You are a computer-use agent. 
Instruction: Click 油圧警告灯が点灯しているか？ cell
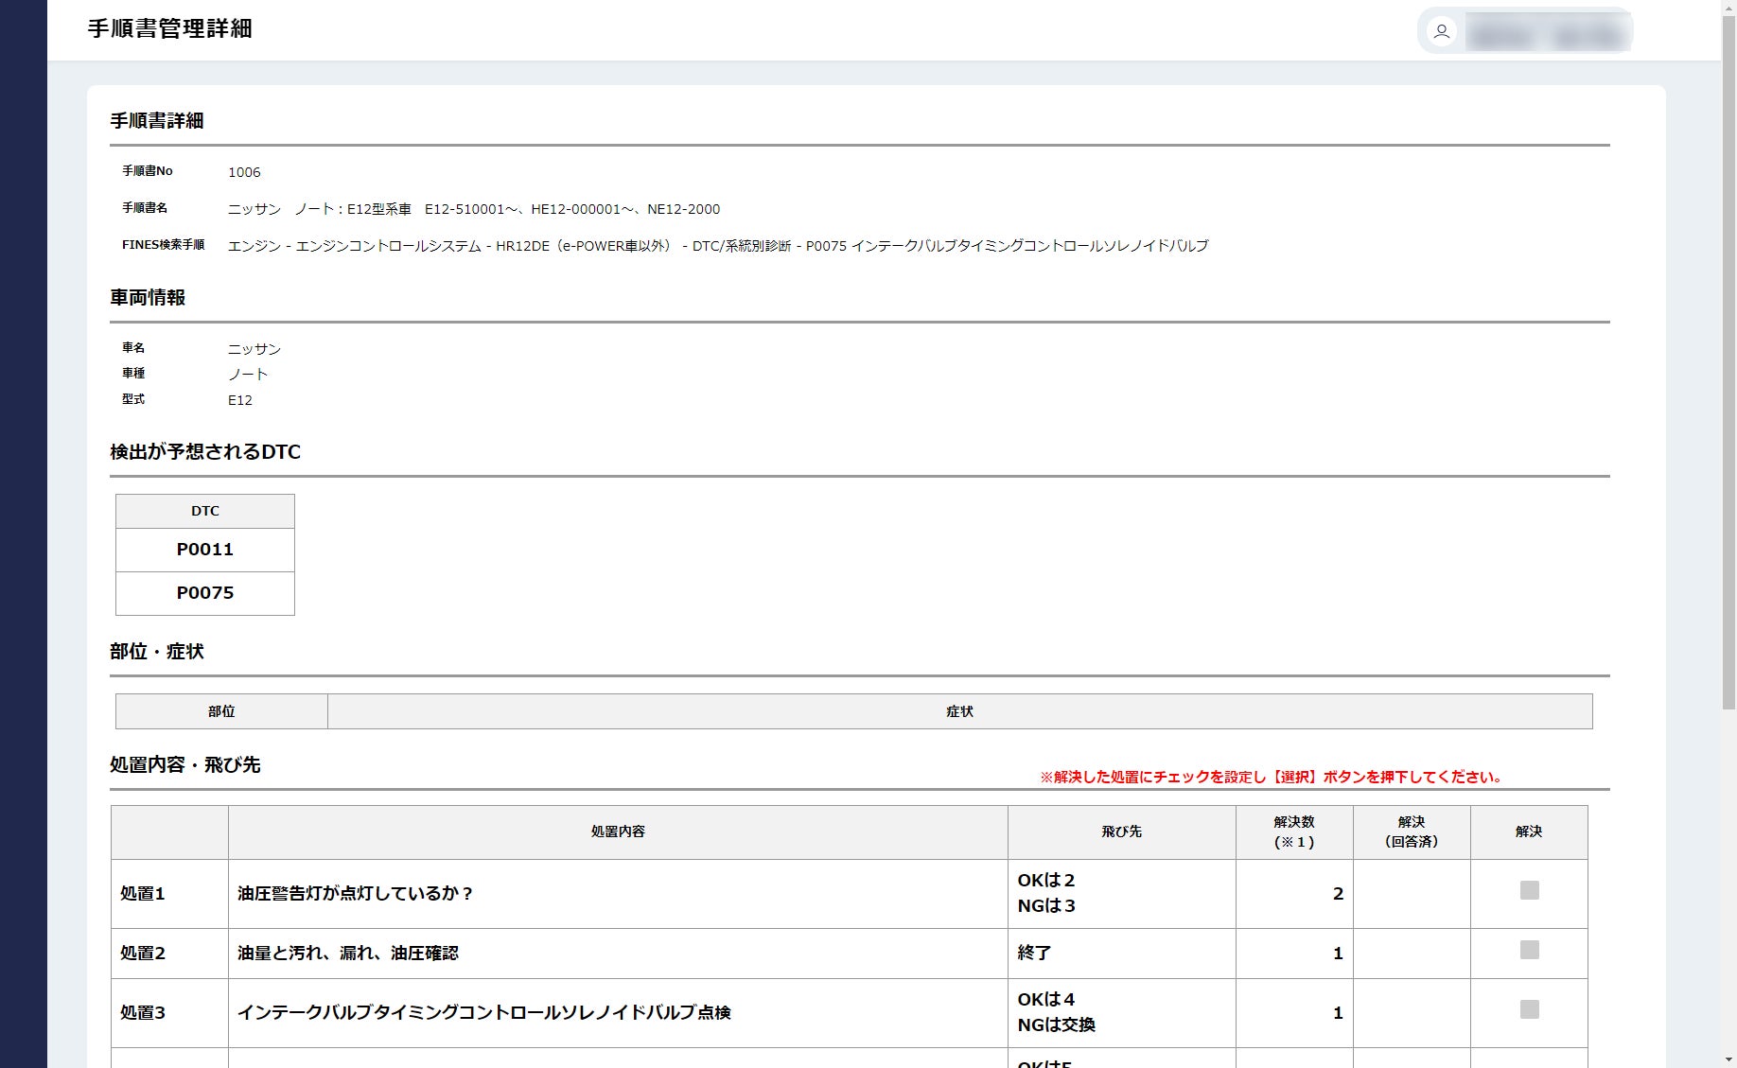click(x=618, y=894)
